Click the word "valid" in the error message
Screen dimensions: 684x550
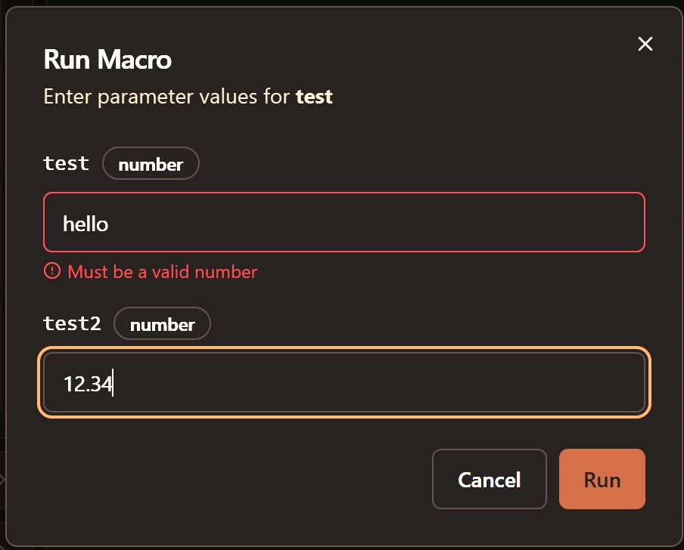[173, 272]
